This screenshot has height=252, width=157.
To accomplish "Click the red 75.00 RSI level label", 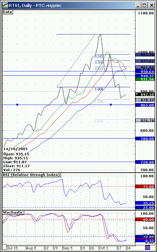I will pyautogui.click(x=145, y=187).
